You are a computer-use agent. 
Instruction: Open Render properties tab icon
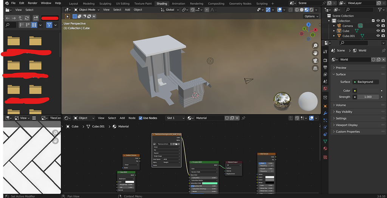(x=325, y=60)
